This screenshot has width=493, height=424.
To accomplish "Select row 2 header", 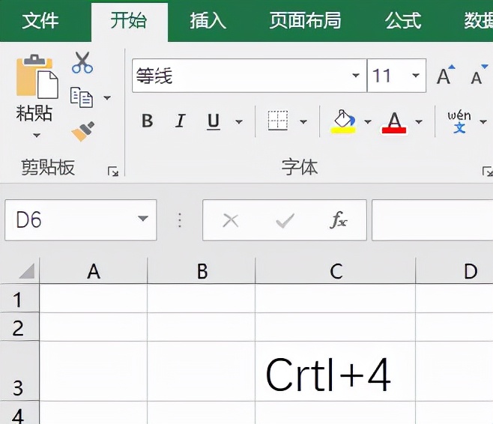I will click(x=19, y=327).
